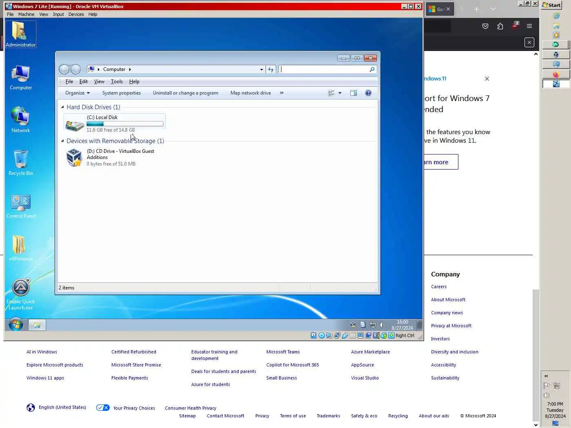
Task: Open Azure Marketplace footer link
Action: tap(370, 352)
